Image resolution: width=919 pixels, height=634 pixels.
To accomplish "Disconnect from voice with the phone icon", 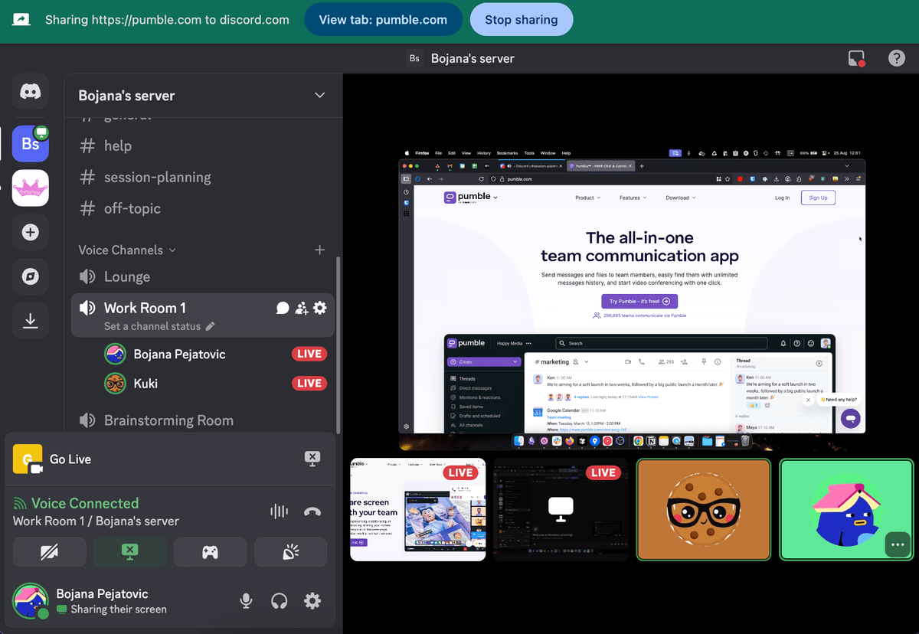I will pyautogui.click(x=312, y=511).
